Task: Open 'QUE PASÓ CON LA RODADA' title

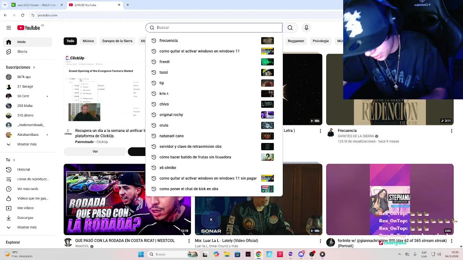Action: (125, 240)
